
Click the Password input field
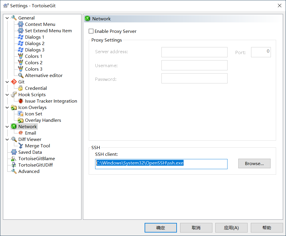click(194, 78)
